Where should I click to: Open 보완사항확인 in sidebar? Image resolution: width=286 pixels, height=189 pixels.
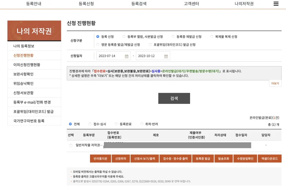point(23,74)
